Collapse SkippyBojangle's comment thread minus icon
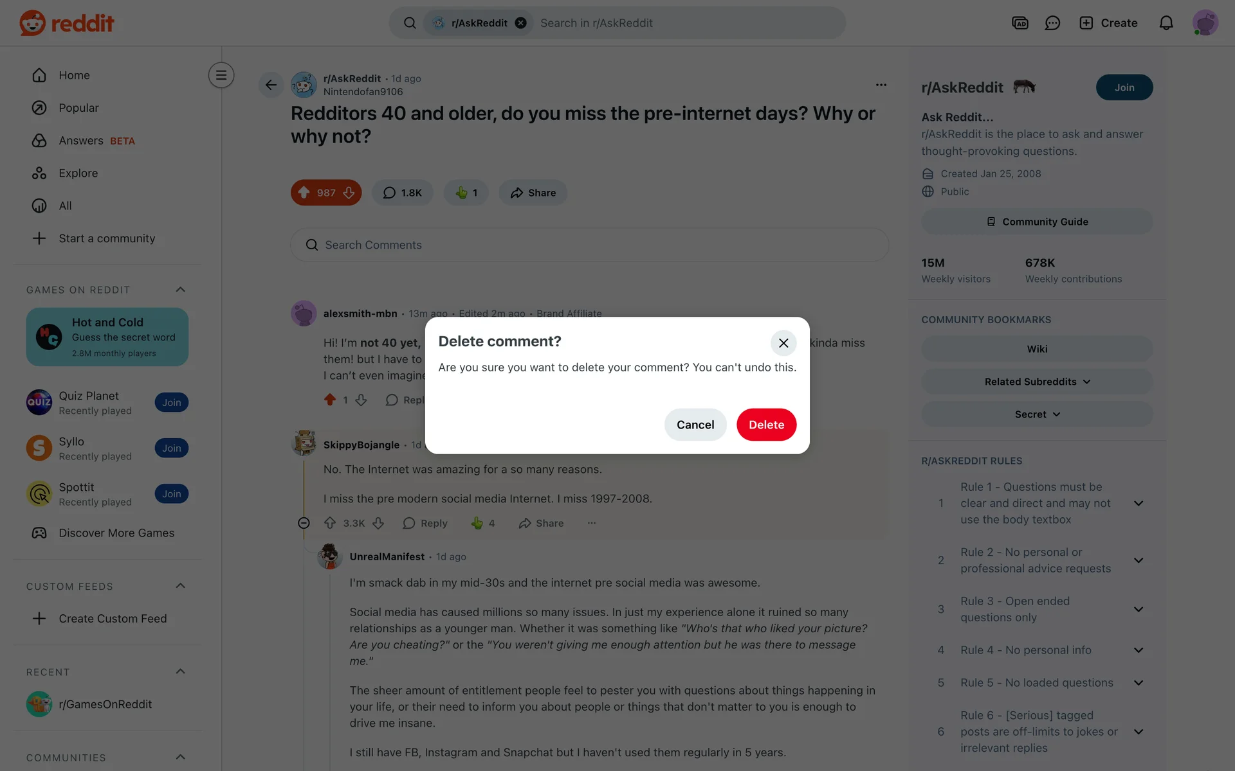The height and width of the screenshot is (771, 1235). click(304, 523)
